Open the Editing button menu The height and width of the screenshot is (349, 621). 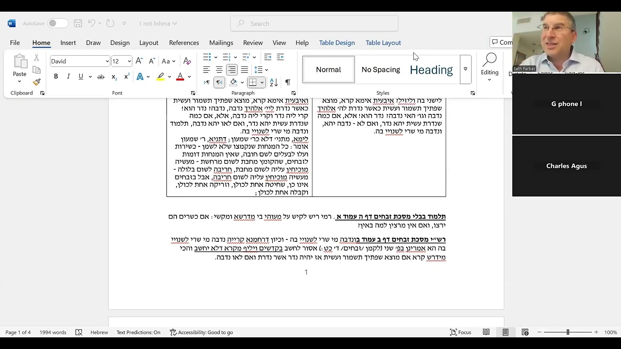coord(490,67)
